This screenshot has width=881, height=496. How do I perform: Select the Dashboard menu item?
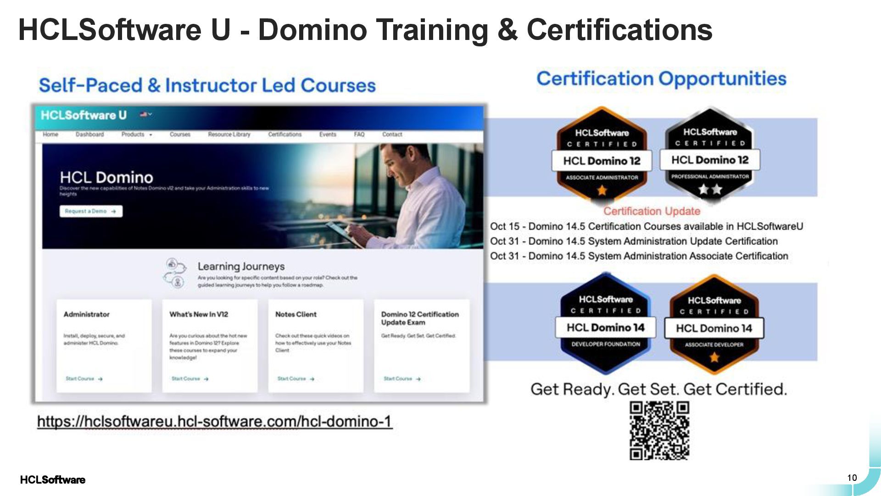coord(89,135)
